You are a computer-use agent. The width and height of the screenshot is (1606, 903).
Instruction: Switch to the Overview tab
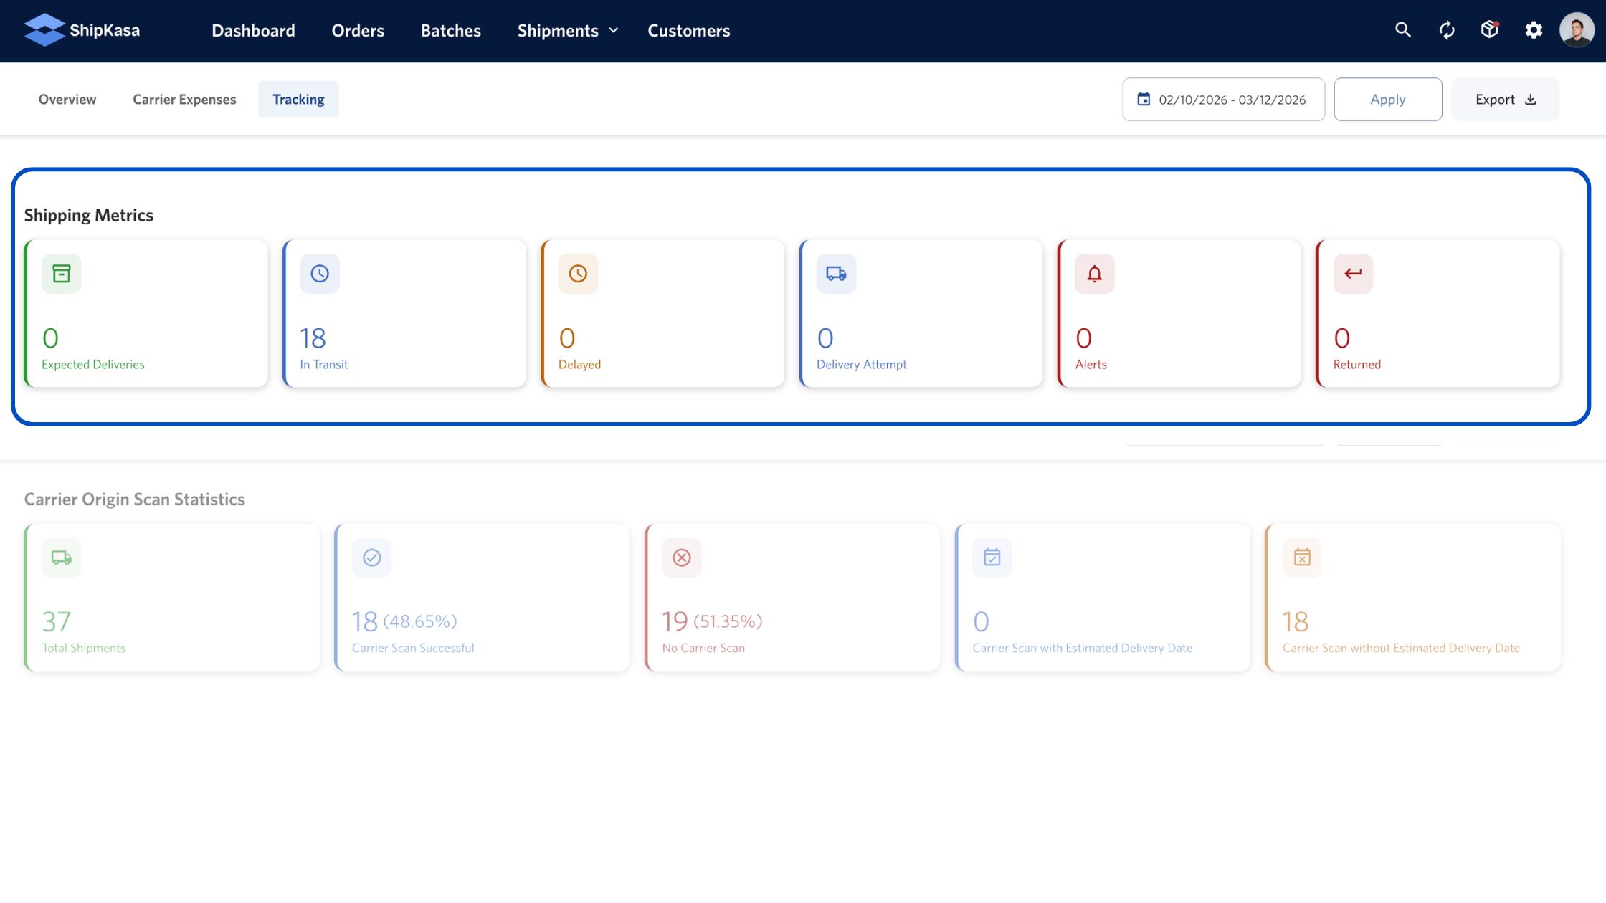click(x=67, y=100)
